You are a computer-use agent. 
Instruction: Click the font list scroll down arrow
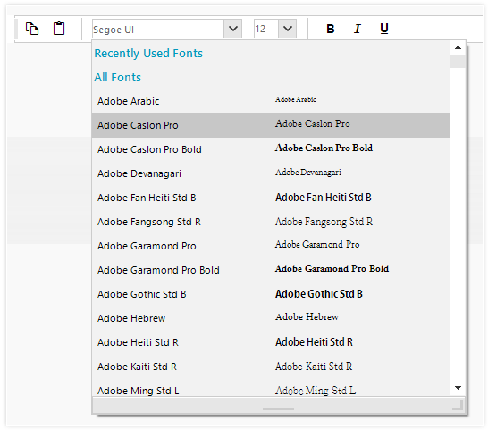click(458, 388)
